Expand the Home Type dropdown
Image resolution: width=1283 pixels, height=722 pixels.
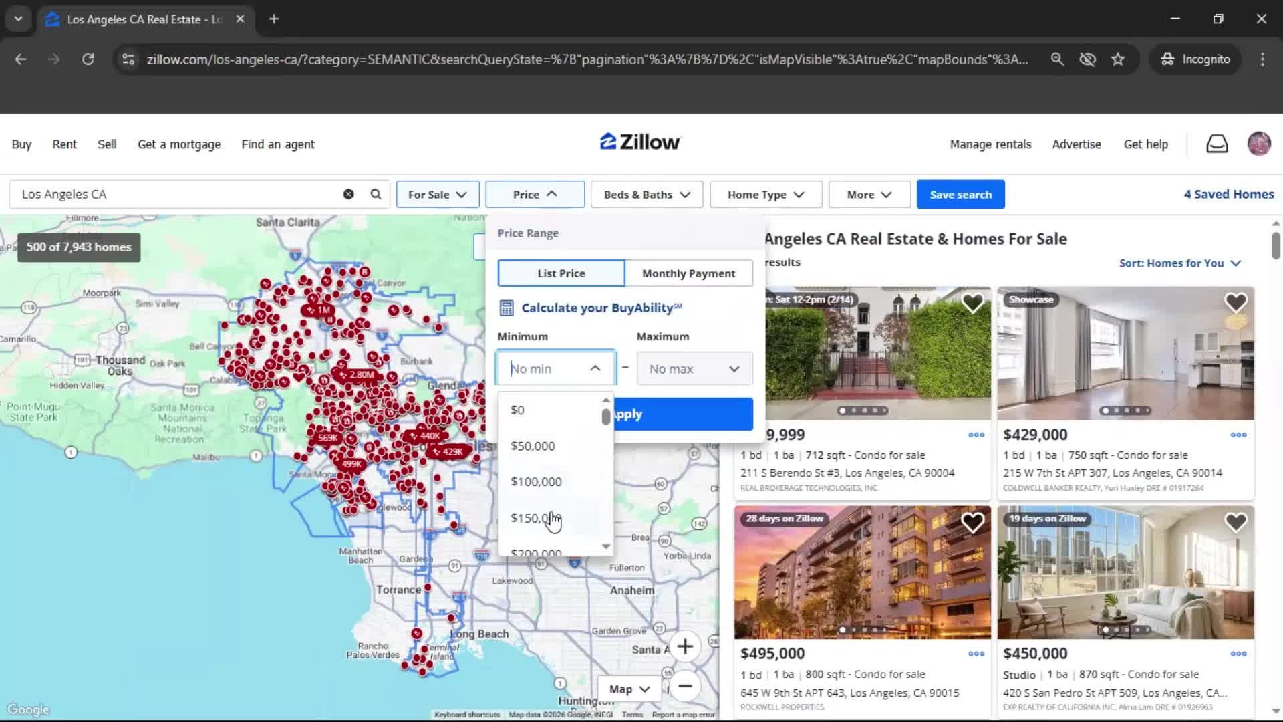point(764,194)
